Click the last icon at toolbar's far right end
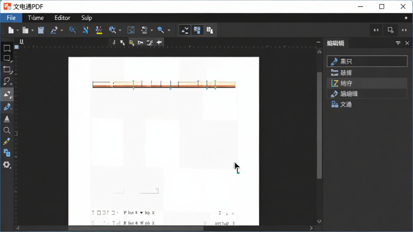Viewport: 413px width, 232px height. 404,30
